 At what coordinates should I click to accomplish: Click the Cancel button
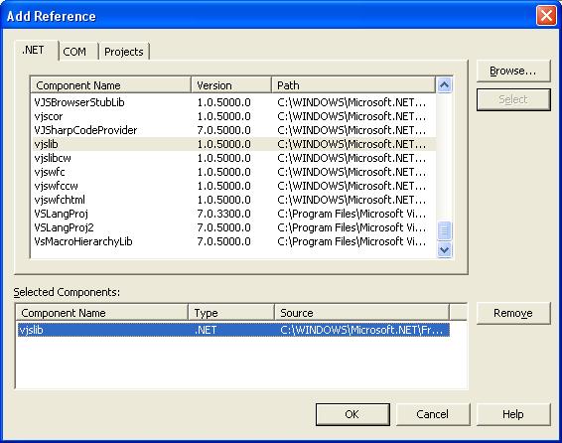(x=433, y=414)
